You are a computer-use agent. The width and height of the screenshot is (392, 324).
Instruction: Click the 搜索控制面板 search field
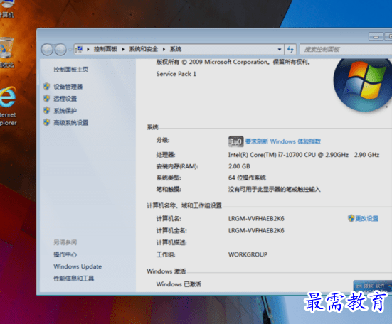point(346,50)
